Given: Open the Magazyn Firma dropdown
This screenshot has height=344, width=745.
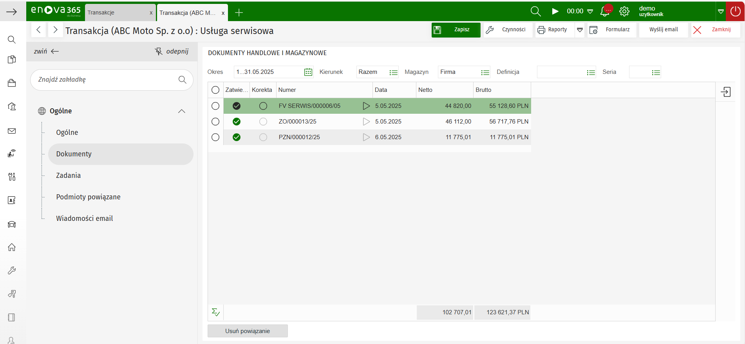Looking at the screenshot, I should 485,72.
